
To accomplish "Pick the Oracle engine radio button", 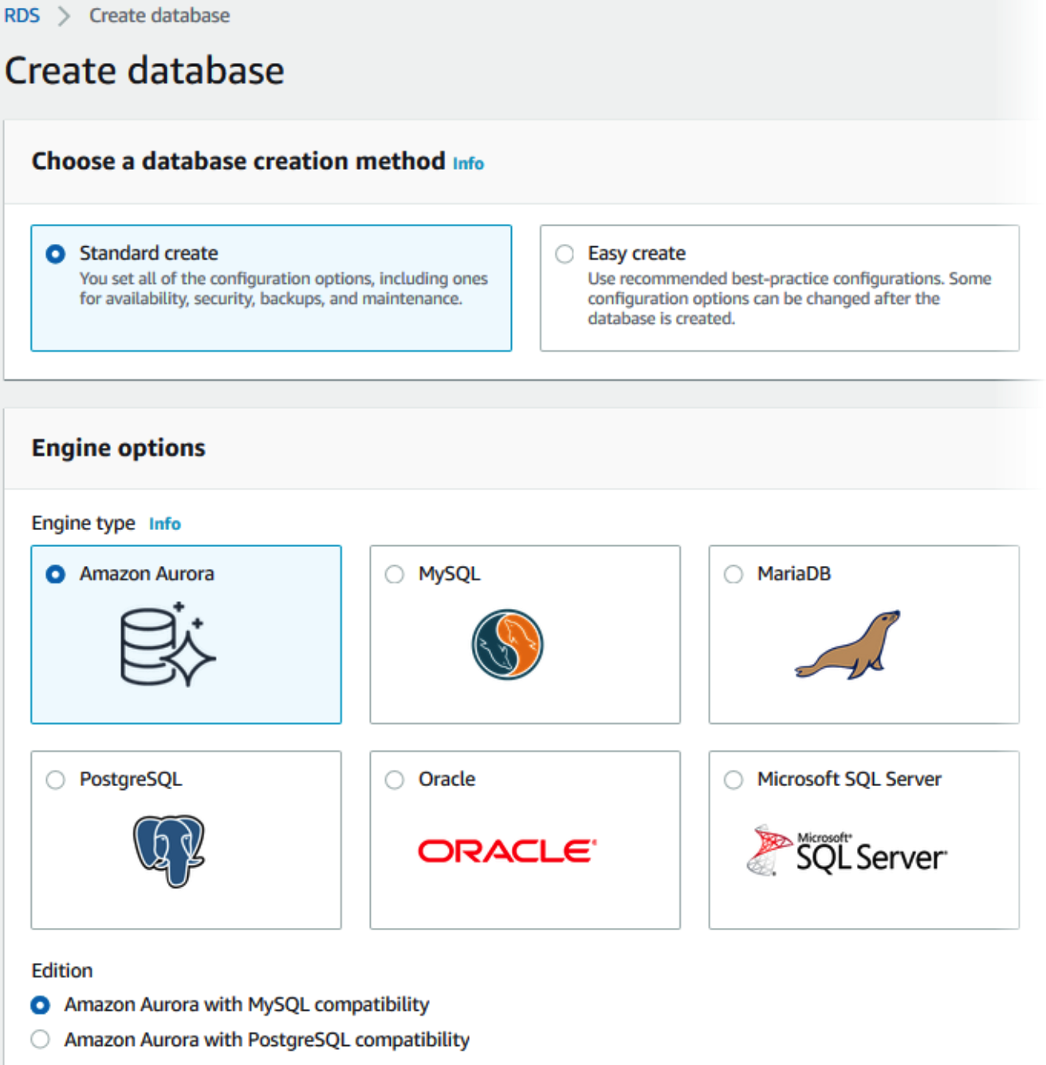I will pos(395,780).
